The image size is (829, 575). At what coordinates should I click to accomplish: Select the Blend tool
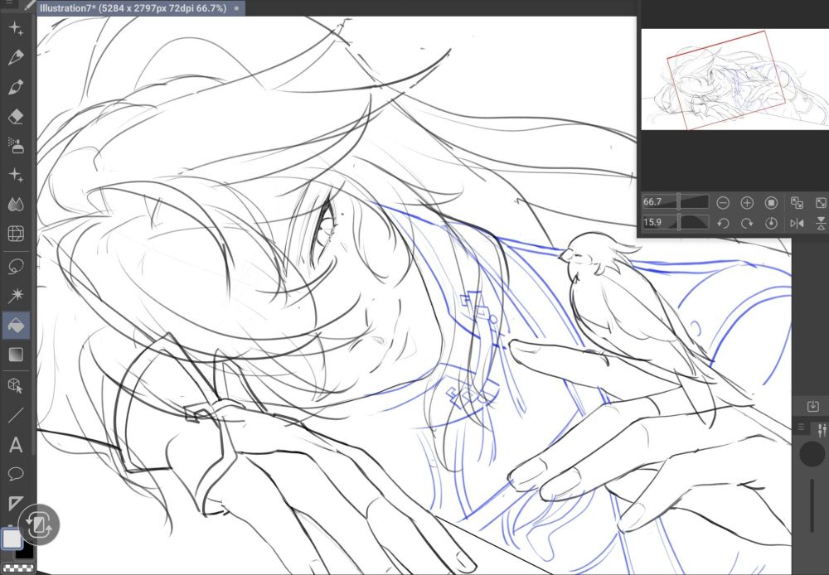coord(16,204)
